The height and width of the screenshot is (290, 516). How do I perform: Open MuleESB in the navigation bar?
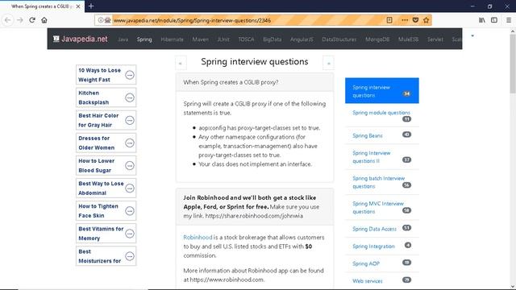409,39
